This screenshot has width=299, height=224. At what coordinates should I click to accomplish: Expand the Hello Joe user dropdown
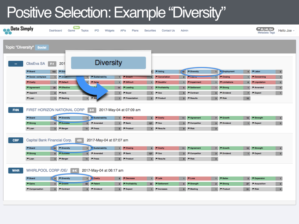286,30
